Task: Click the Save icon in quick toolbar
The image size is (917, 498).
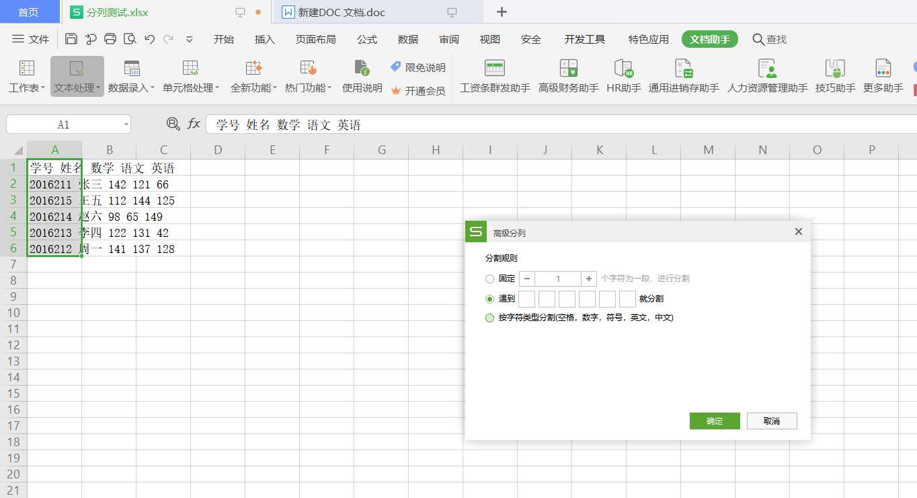Action: click(71, 39)
